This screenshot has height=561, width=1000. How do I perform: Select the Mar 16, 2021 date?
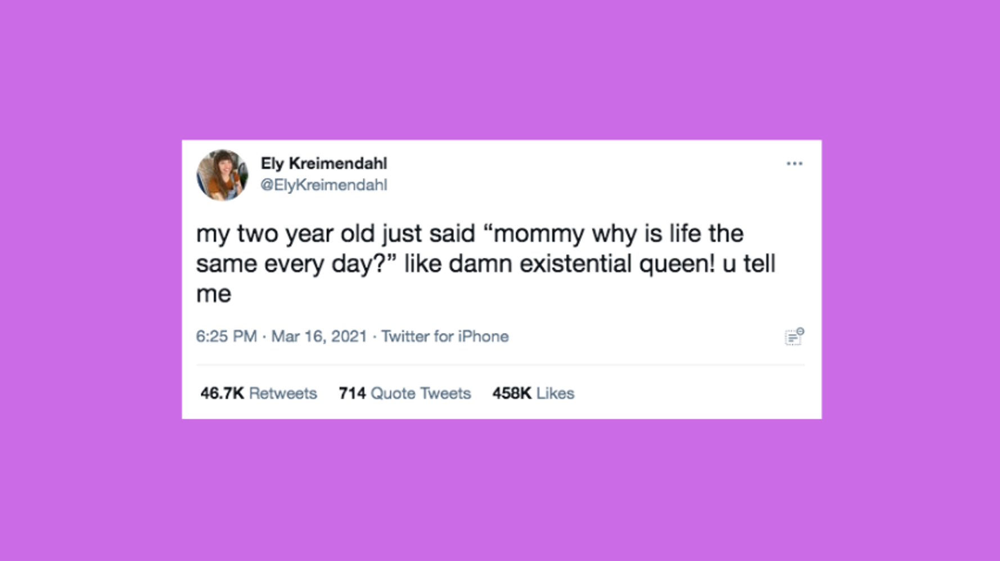[x=319, y=336]
